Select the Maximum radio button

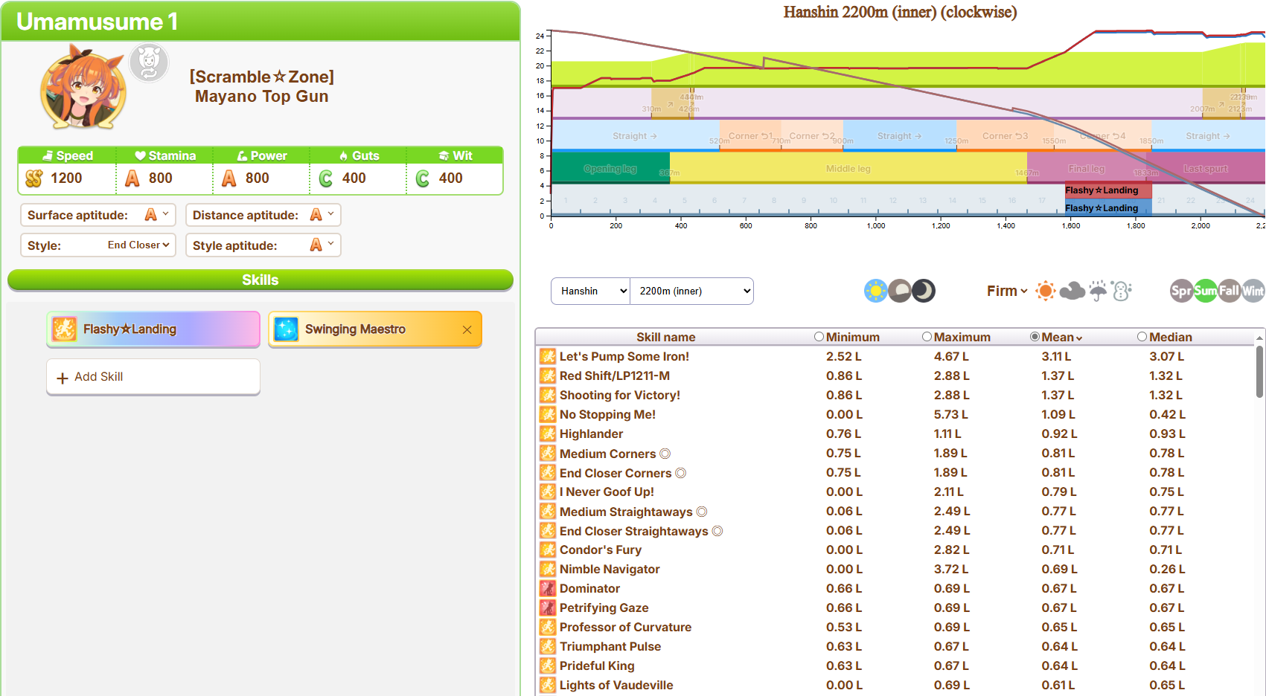(927, 337)
